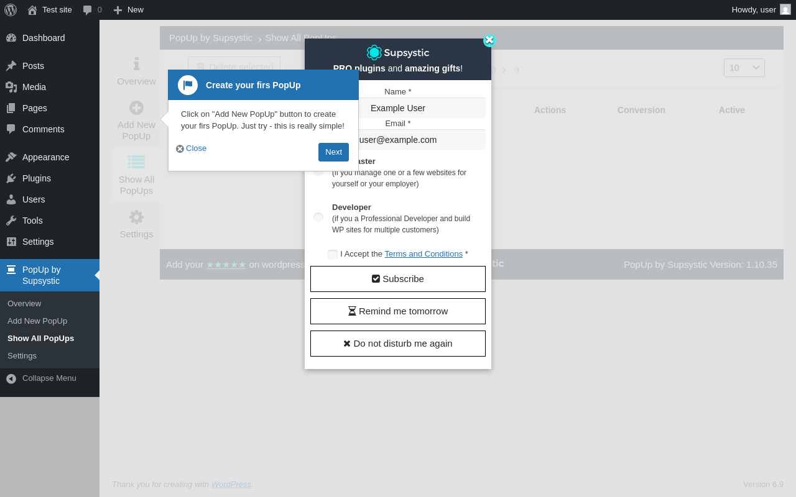Click the plus New content button
Image resolution: width=796 pixels, height=497 pixels.
click(118, 10)
